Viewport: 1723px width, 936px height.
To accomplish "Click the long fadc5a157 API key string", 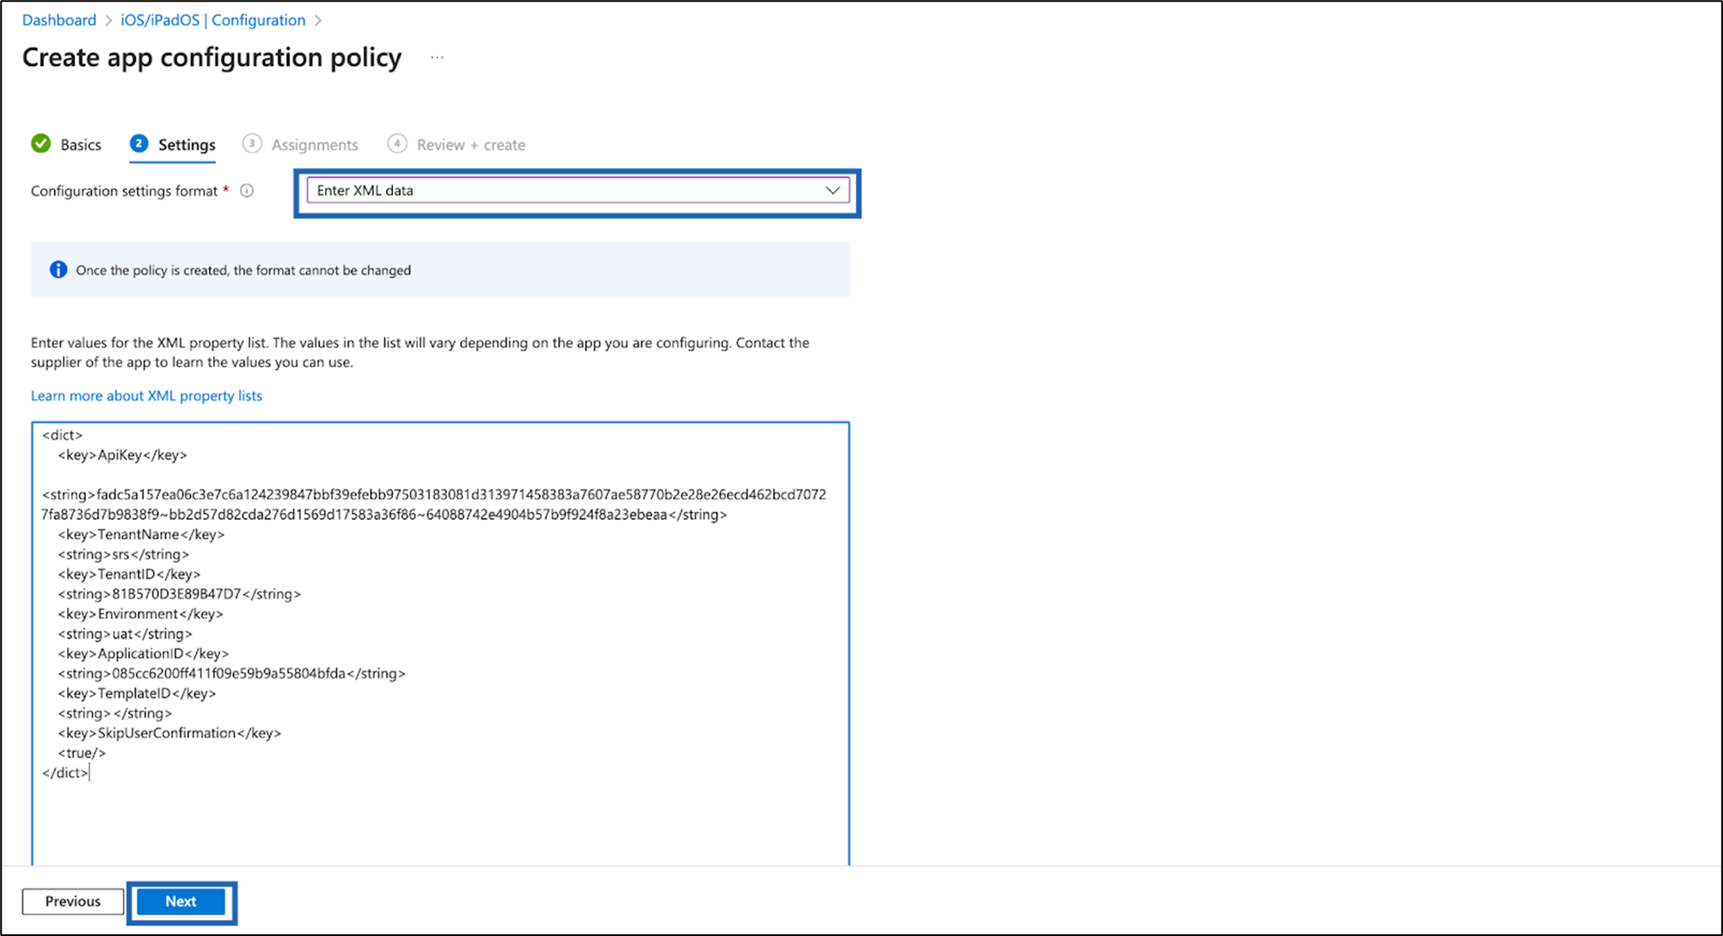I will pyautogui.click(x=434, y=505).
